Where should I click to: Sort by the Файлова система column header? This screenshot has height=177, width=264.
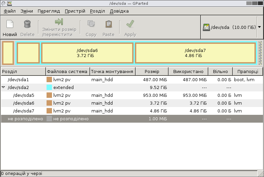coord(67,72)
